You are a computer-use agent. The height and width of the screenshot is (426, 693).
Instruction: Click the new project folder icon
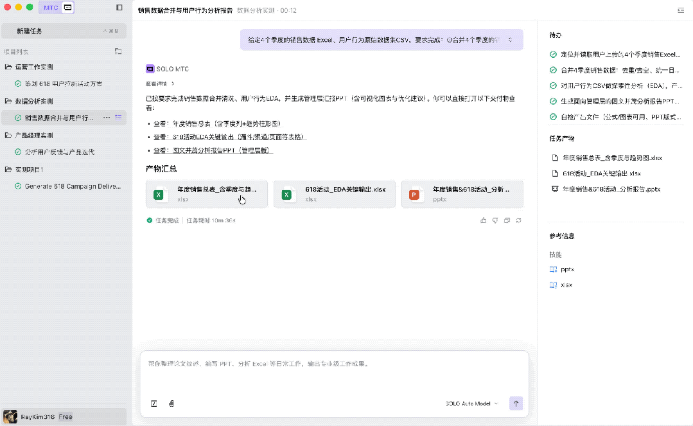(118, 51)
